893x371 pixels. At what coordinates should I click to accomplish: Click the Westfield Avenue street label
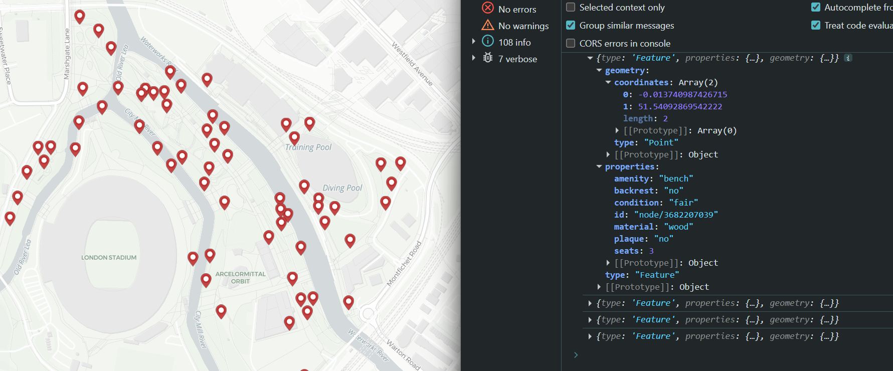click(x=412, y=65)
